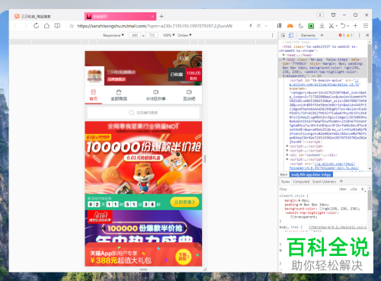The height and width of the screenshot is (281, 381).
Task: Open the device toolbar three-dot options
Action: click(273, 35)
